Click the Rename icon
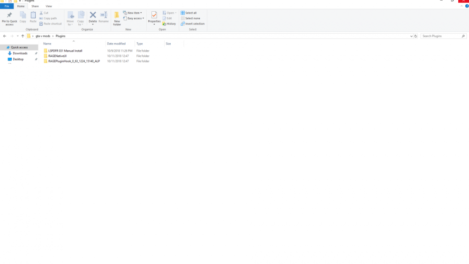469x264 pixels. point(104,15)
